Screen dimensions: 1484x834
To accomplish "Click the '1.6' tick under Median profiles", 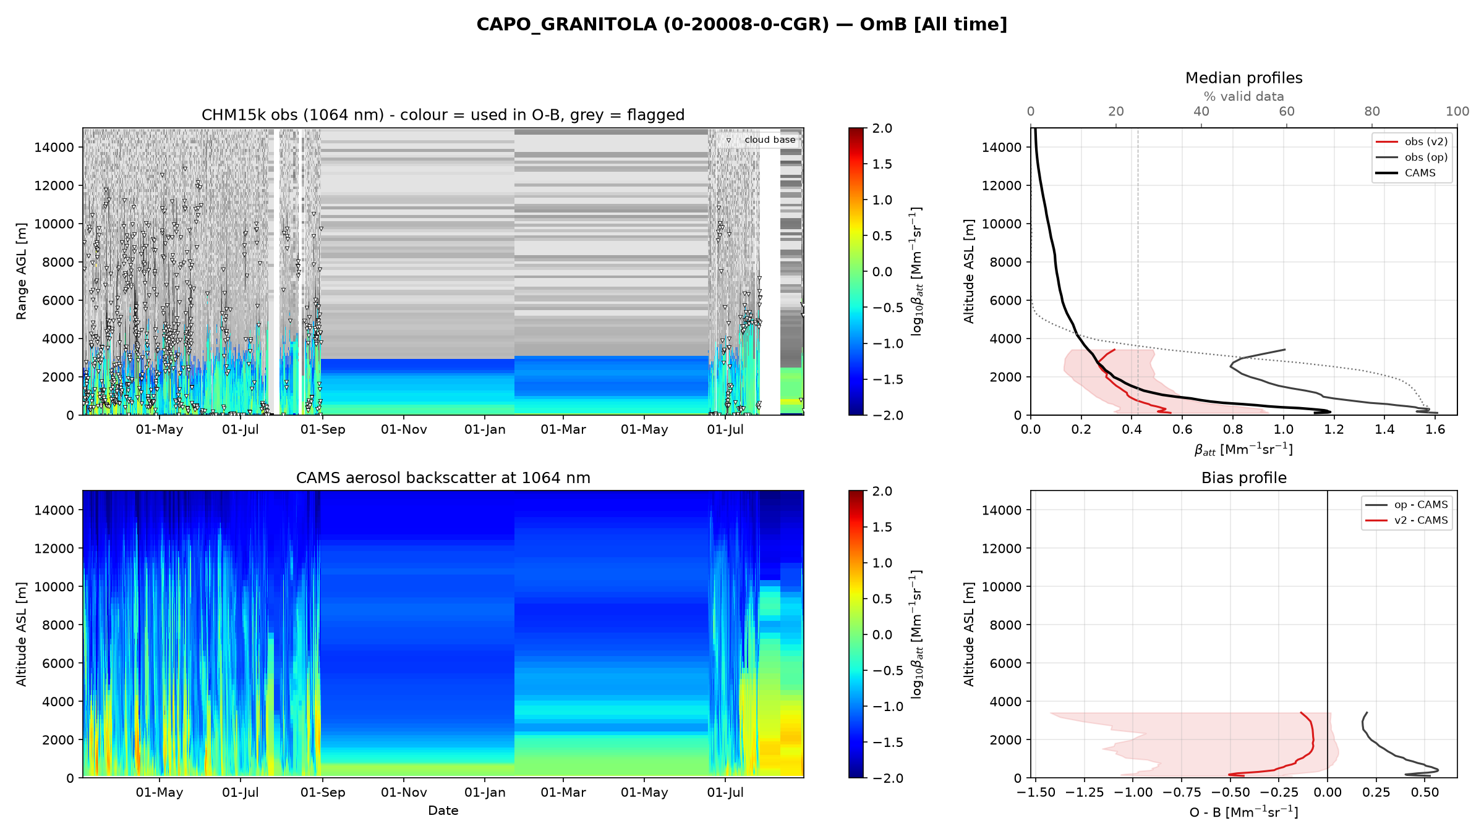I will pos(1435,429).
